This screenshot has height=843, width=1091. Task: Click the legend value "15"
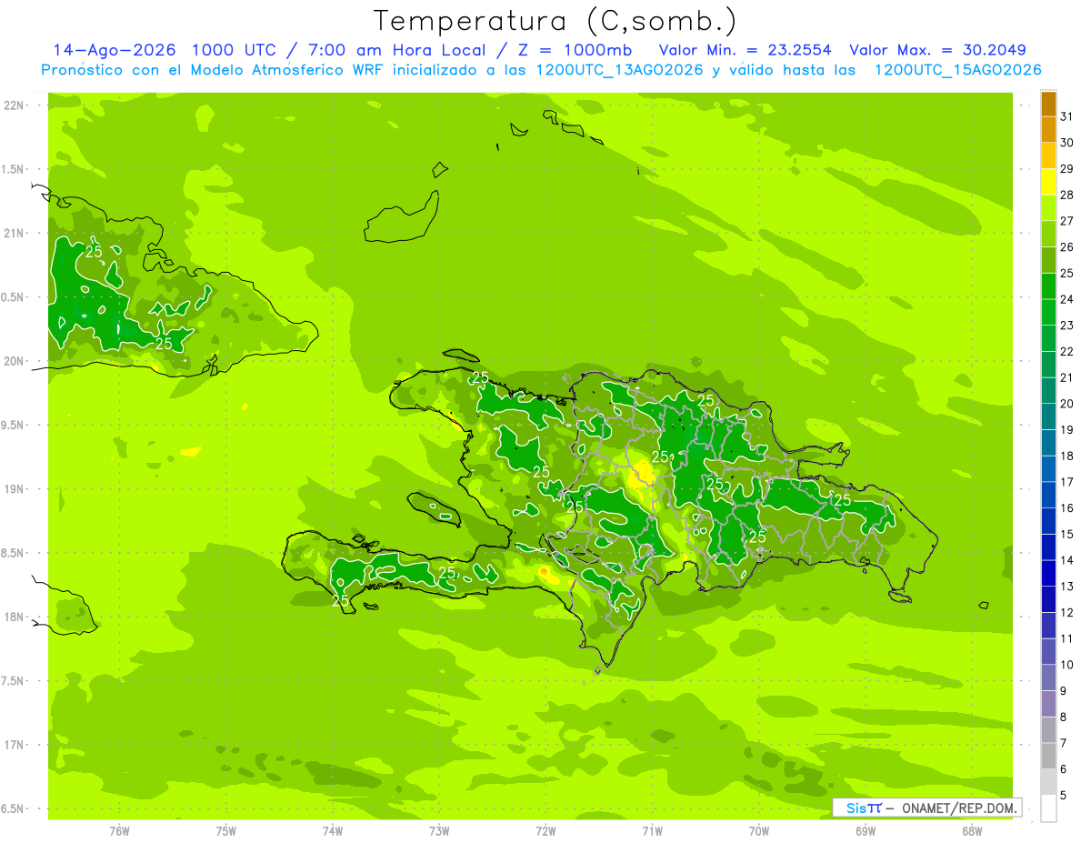tap(1066, 534)
